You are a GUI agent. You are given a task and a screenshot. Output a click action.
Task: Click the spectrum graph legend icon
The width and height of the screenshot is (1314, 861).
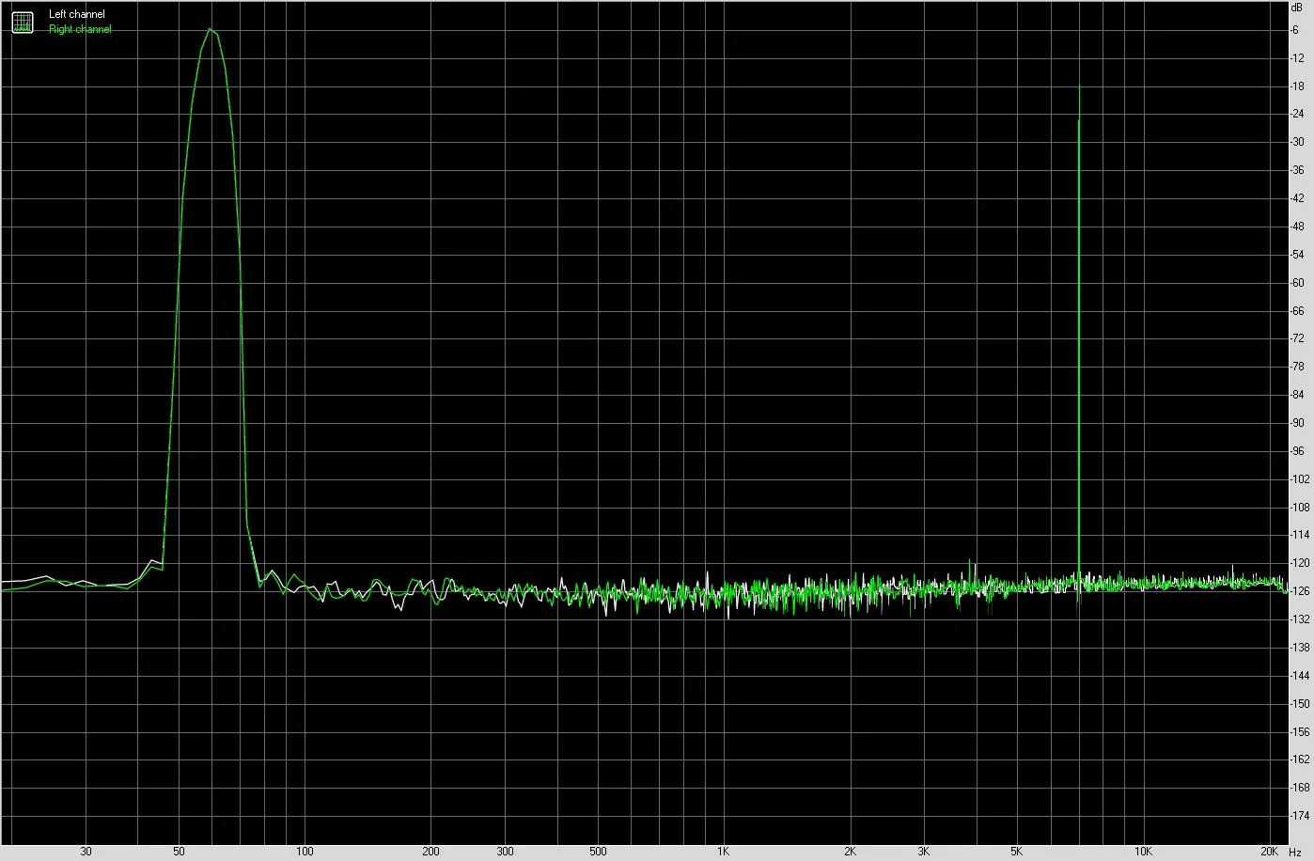pos(22,22)
